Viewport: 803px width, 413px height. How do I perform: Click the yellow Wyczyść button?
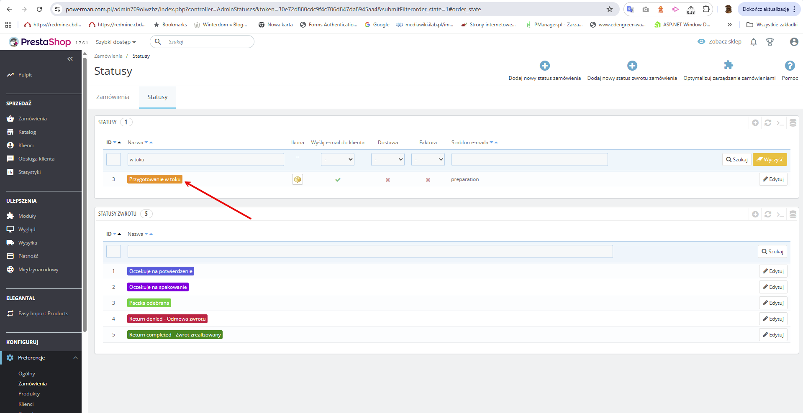(770, 160)
